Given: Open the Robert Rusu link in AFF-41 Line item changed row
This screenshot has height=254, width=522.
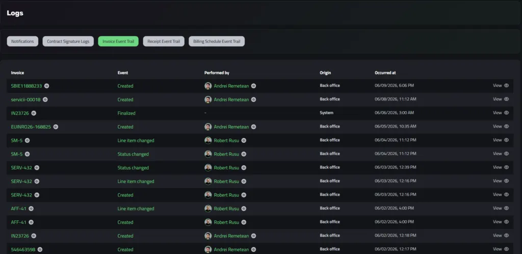Looking at the screenshot, I should point(226,209).
